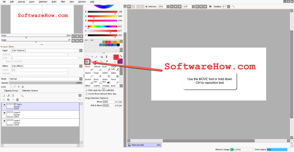Select the Shape tool
The image size is (294, 152).
(101, 57)
